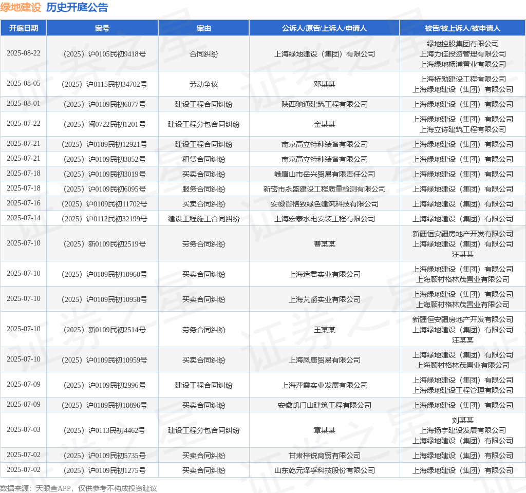
Task: Click case number 沪0109民初12921号
Action: click(x=104, y=144)
